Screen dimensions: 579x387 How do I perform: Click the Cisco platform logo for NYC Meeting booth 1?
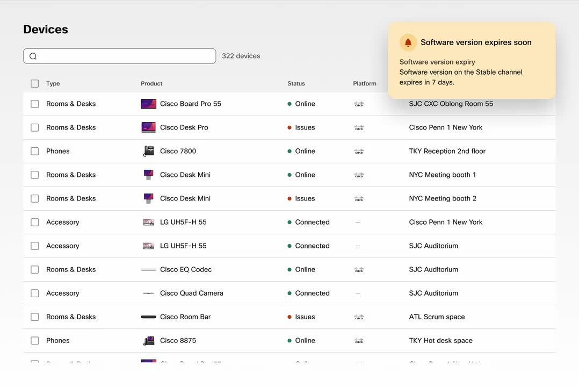[x=359, y=175]
